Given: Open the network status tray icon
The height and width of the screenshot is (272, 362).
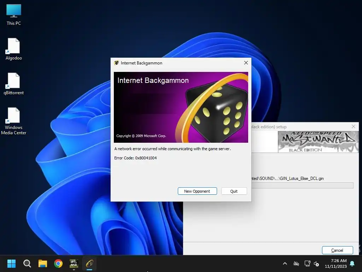Looking at the screenshot, I should pos(307,263).
